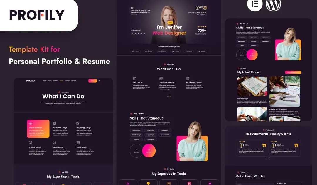The image size is (317, 185).
Task: Go to the Portfolio menu item
Action: (55, 81)
